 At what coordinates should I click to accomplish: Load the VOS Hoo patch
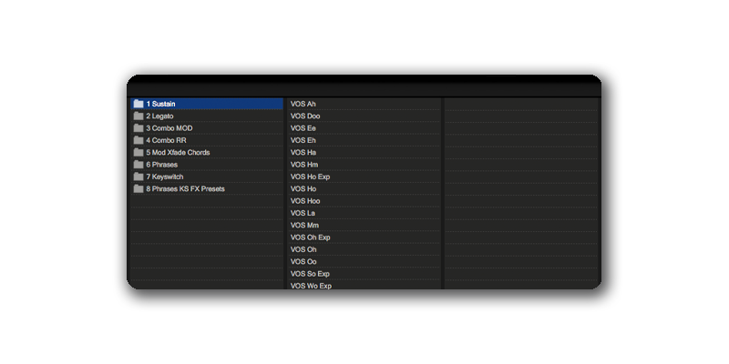[x=305, y=201]
